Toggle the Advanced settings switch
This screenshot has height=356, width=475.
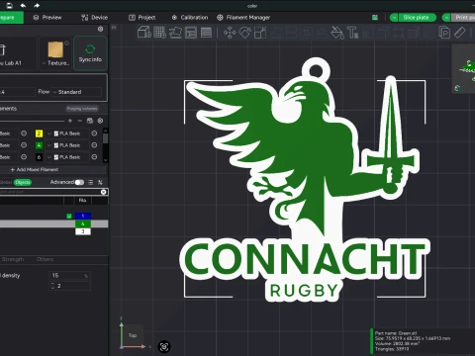[79, 182]
